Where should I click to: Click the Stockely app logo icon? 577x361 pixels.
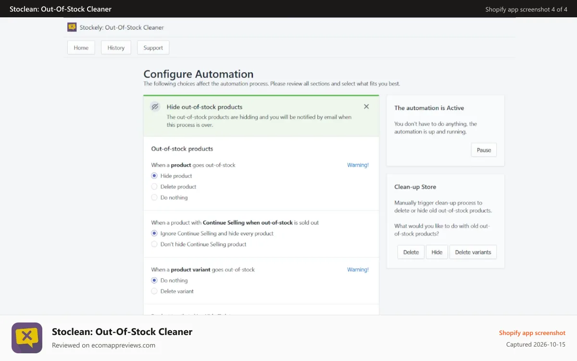[72, 27]
